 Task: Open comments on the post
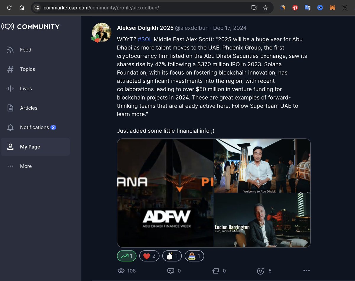pyautogui.click(x=171, y=271)
